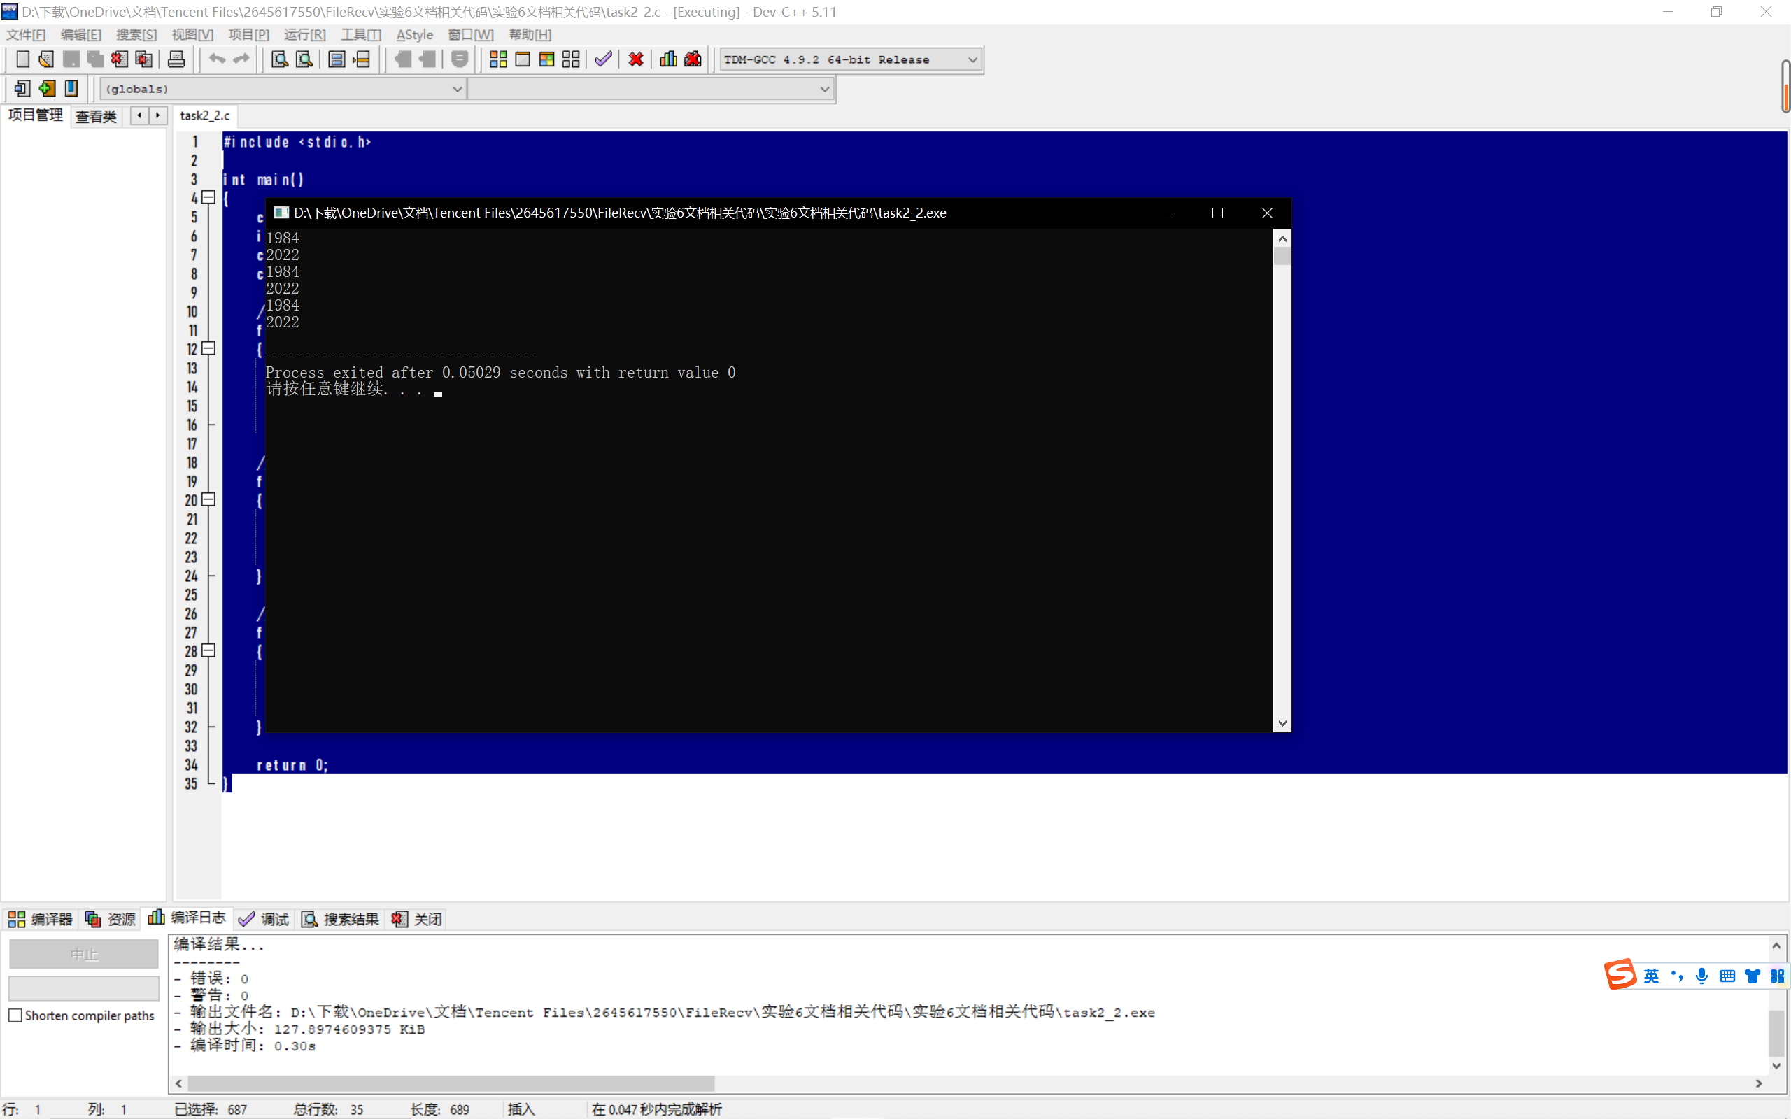
Task: Click the Compile button (four colored squares)
Action: 498,59
